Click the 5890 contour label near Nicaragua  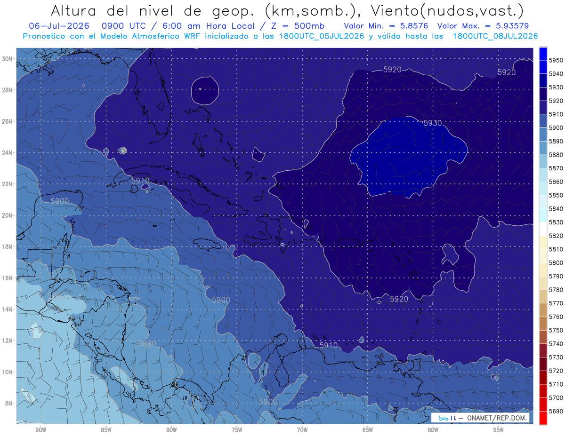point(146,343)
